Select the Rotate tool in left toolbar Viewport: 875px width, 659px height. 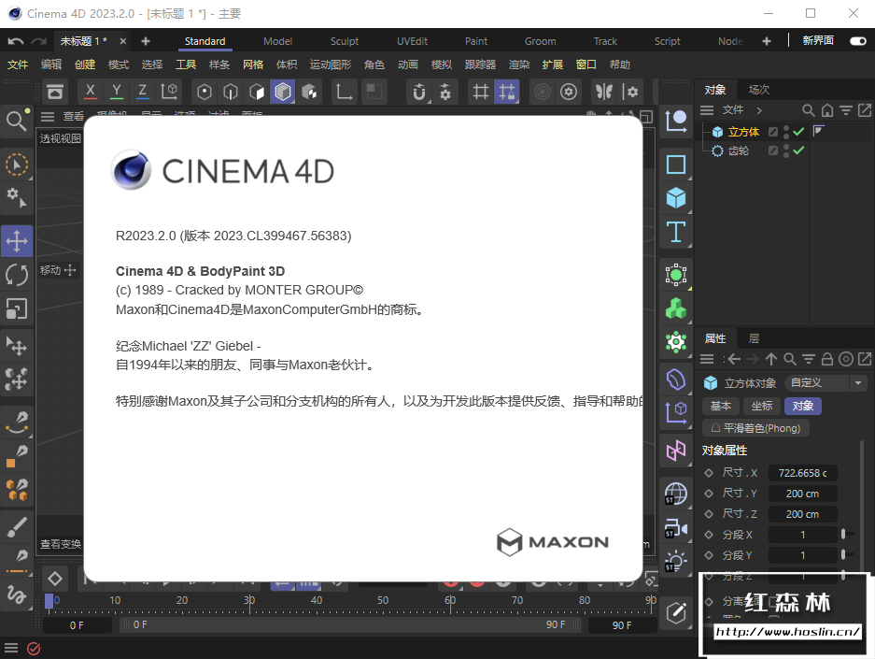point(17,275)
